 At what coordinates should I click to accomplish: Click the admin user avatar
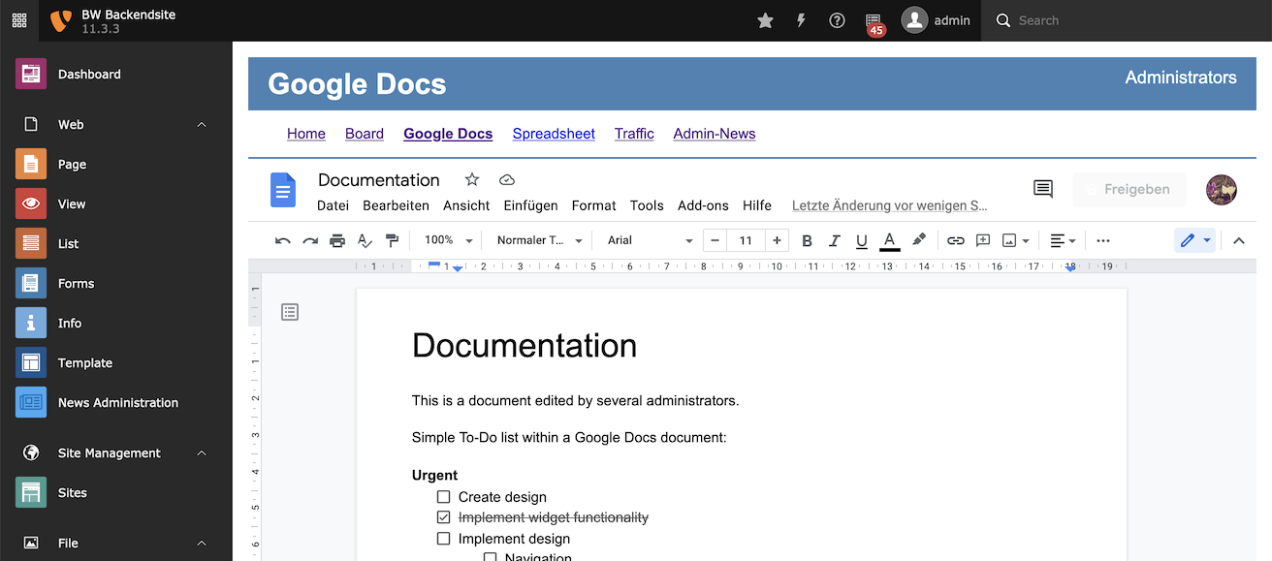click(914, 20)
